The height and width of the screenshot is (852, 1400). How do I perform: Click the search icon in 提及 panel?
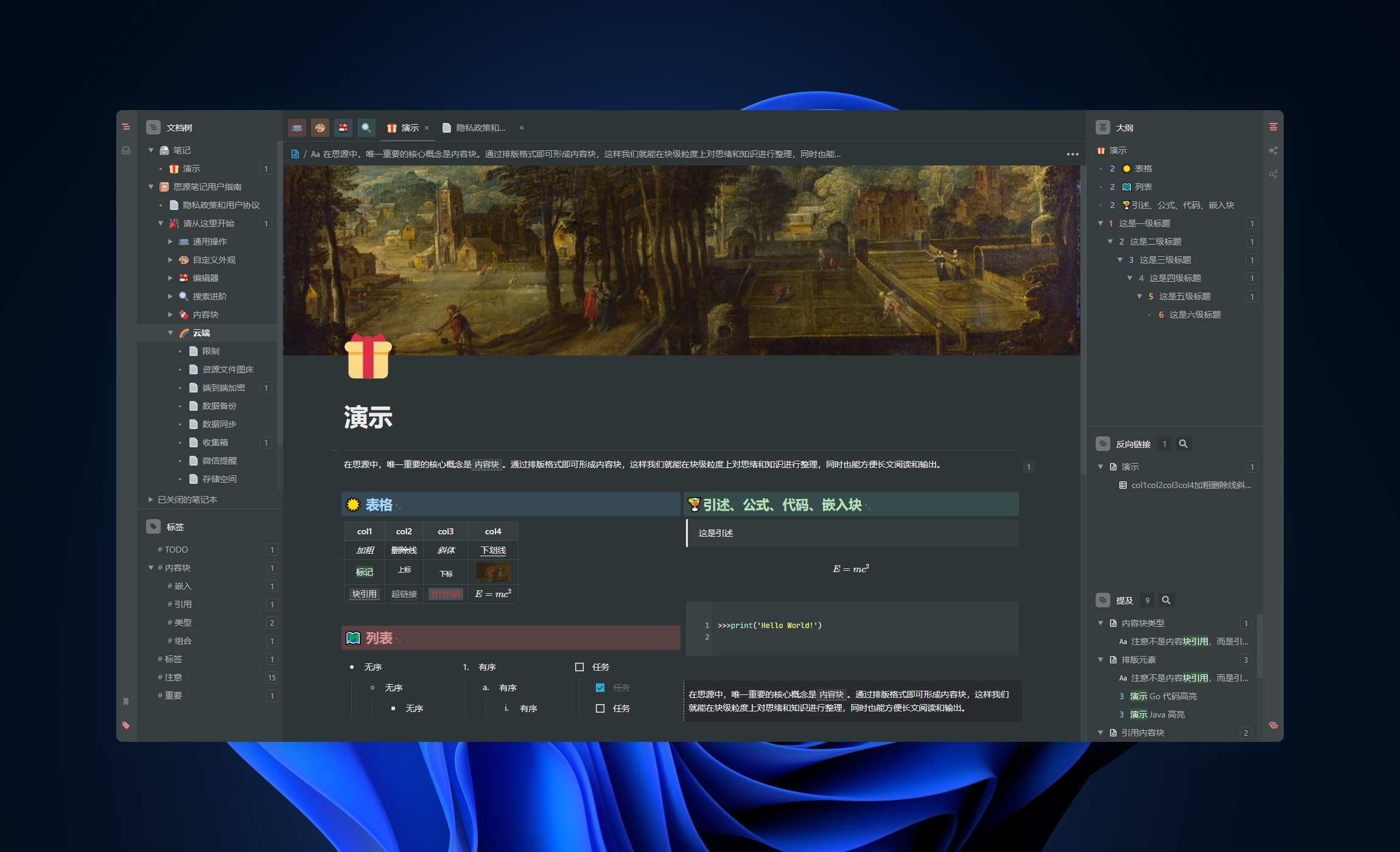[x=1166, y=600]
